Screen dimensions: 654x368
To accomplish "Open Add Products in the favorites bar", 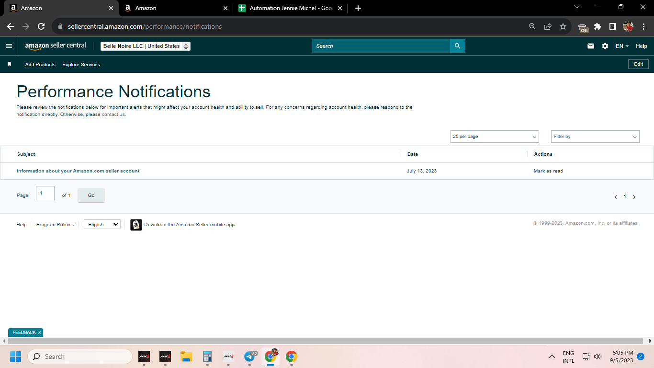I will [x=40, y=64].
